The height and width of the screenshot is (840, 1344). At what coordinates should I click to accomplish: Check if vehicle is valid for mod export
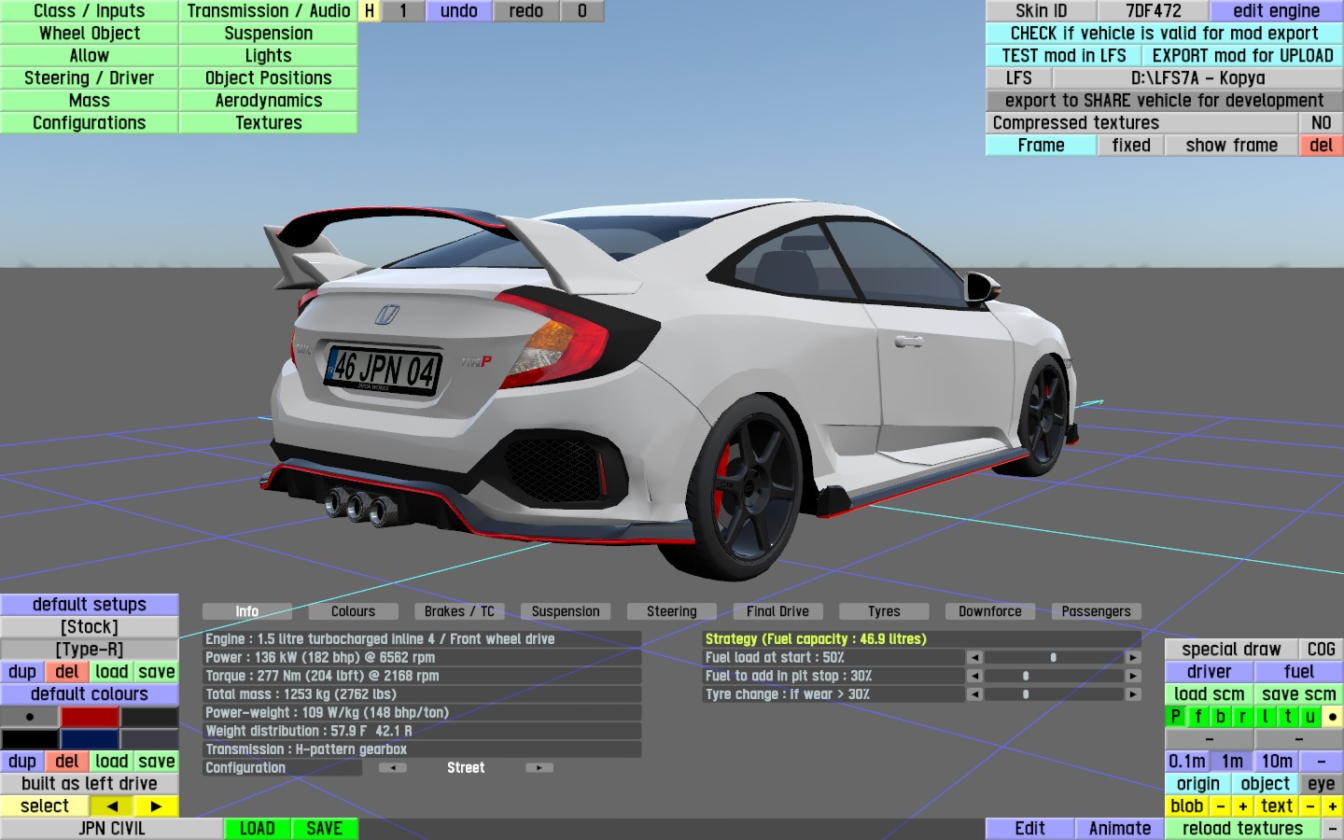click(x=1165, y=34)
